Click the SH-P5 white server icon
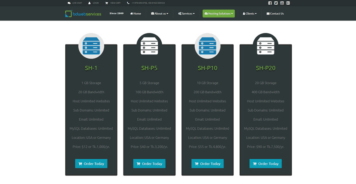Viewport: 356px width, 184px height. pos(149,46)
